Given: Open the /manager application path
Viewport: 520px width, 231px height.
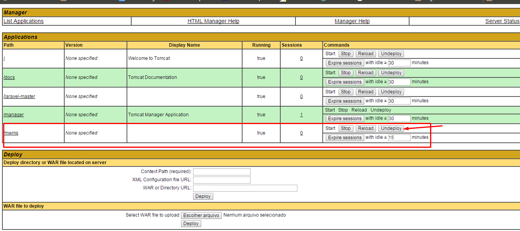Looking at the screenshot, I should pyautogui.click(x=14, y=115).
